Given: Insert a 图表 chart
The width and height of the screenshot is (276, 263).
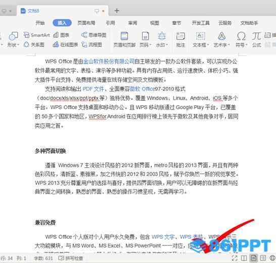Looking at the screenshot, I should (x=61, y=35).
